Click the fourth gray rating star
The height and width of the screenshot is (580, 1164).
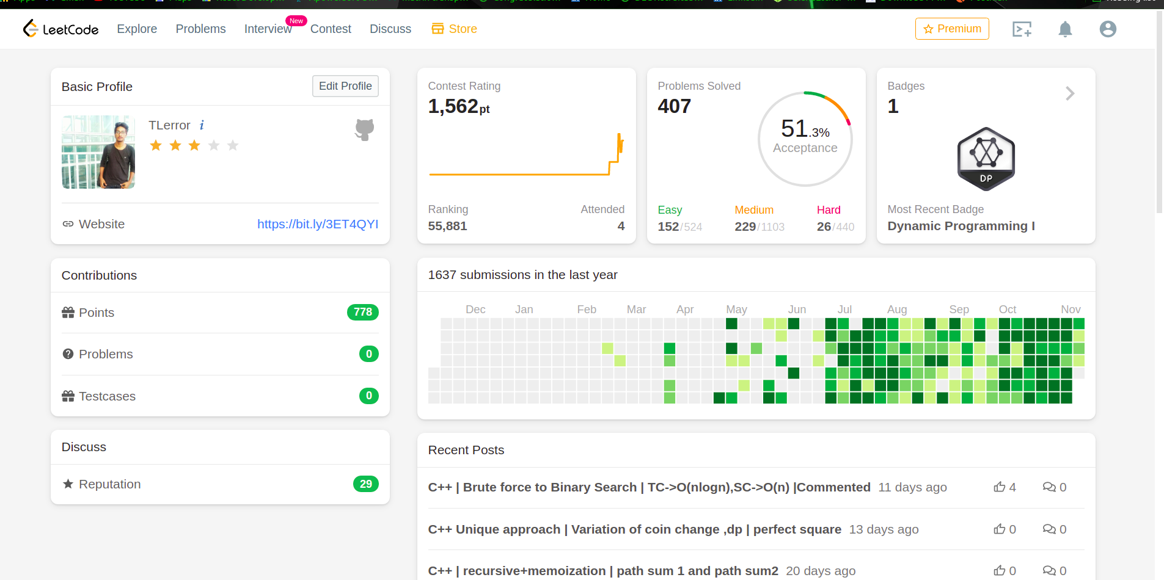tap(214, 145)
